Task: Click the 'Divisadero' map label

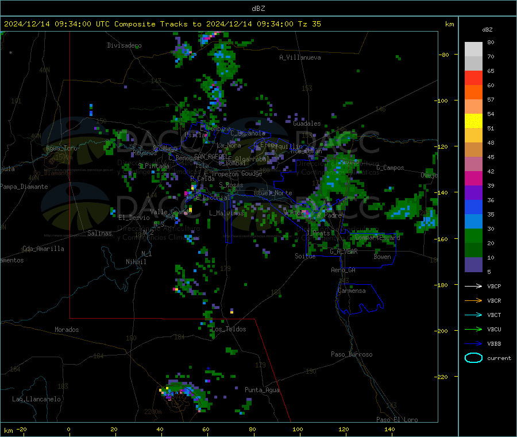Action: tap(124, 45)
